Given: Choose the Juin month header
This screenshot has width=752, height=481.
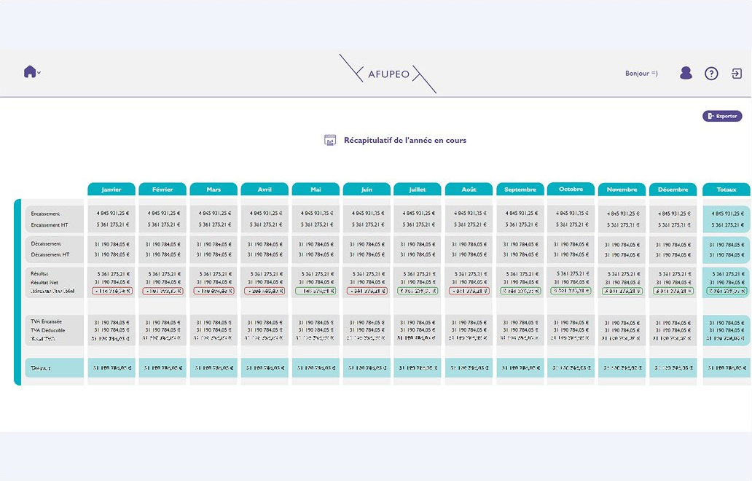Looking at the screenshot, I should (x=367, y=189).
